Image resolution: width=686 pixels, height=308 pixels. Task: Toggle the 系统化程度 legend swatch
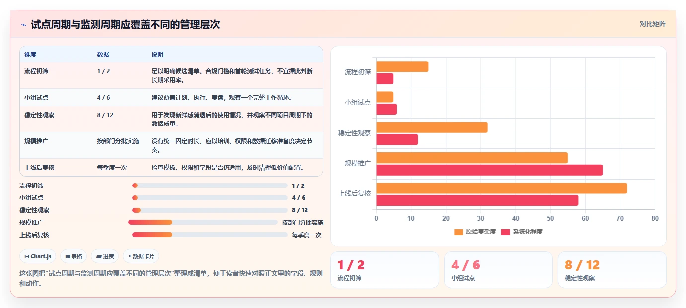tap(505, 232)
